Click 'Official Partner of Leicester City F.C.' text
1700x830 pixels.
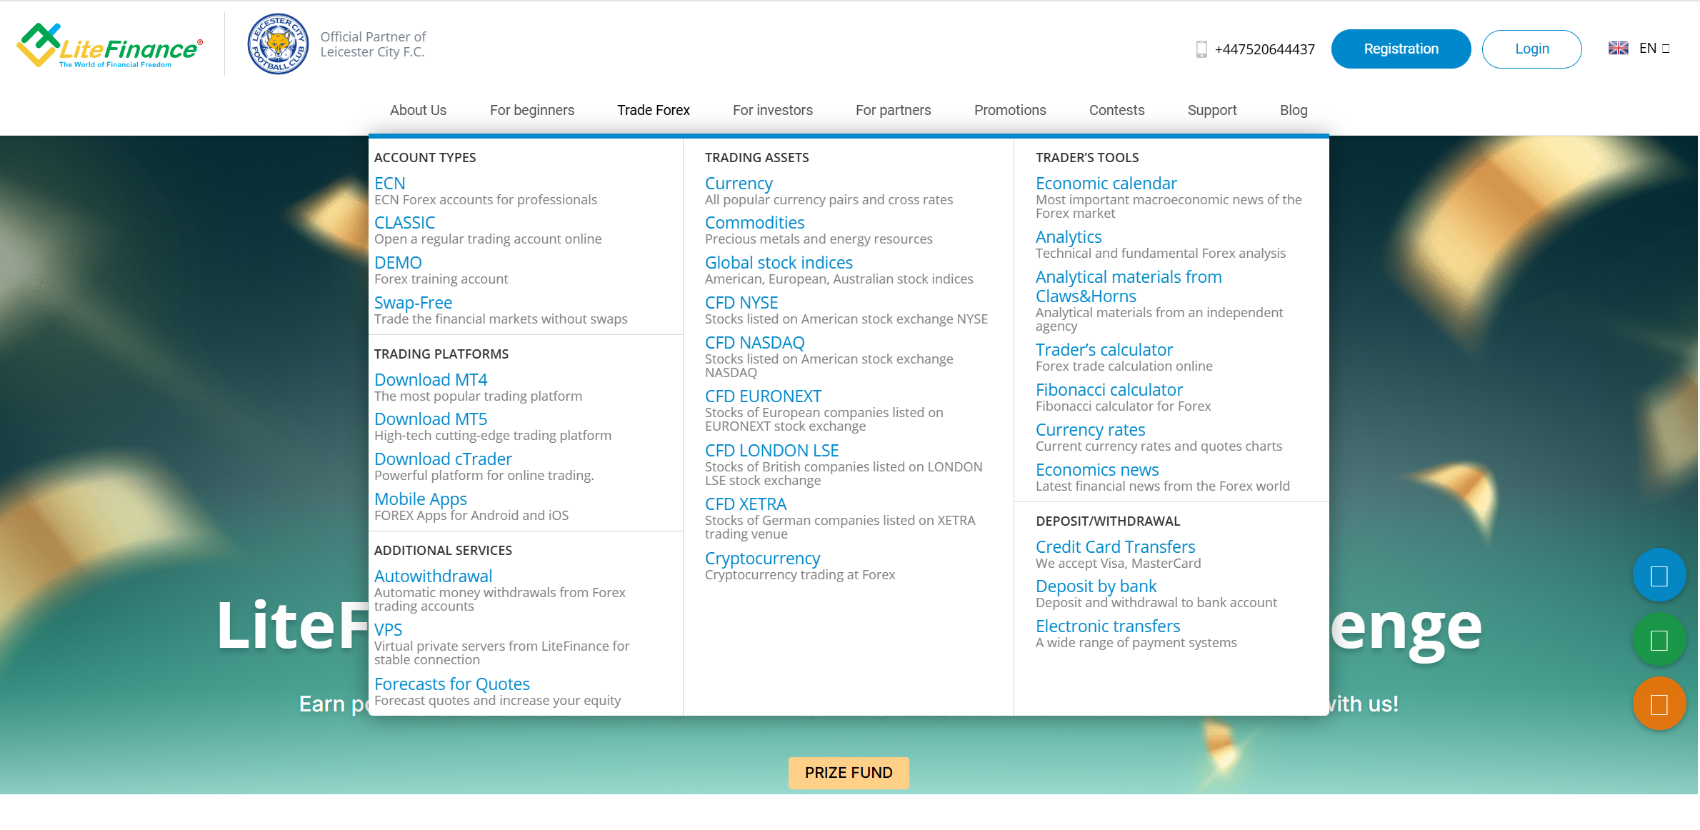[x=373, y=44]
